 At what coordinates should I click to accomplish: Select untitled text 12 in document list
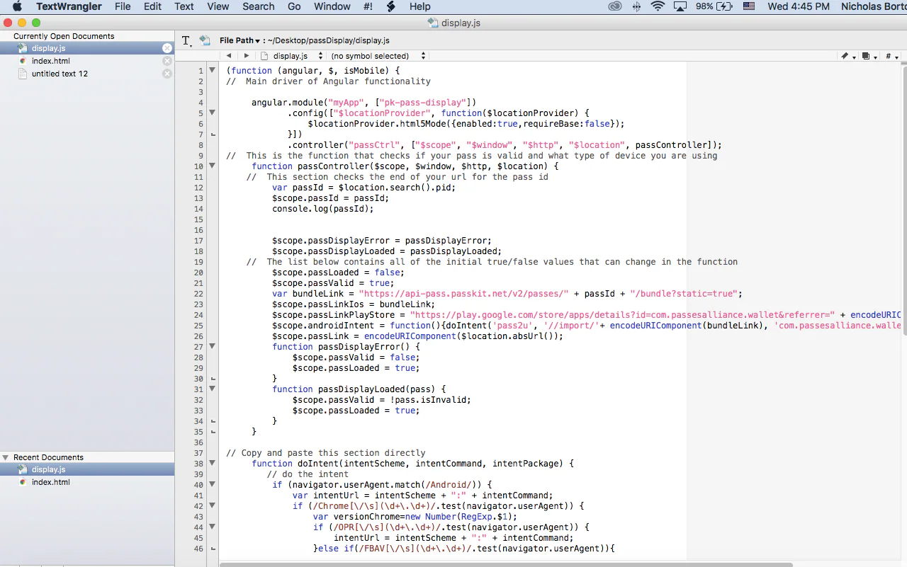pos(87,74)
